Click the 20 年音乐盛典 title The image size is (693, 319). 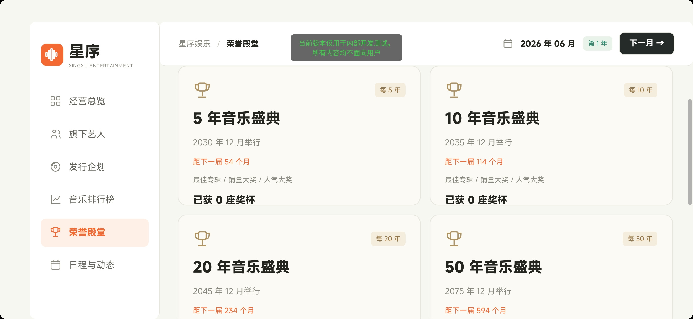241,267
